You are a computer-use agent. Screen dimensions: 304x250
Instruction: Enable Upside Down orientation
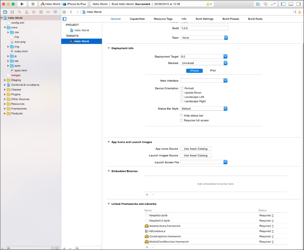click(182, 93)
